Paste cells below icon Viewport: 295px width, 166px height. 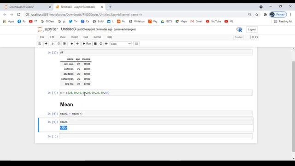tap(65, 44)
